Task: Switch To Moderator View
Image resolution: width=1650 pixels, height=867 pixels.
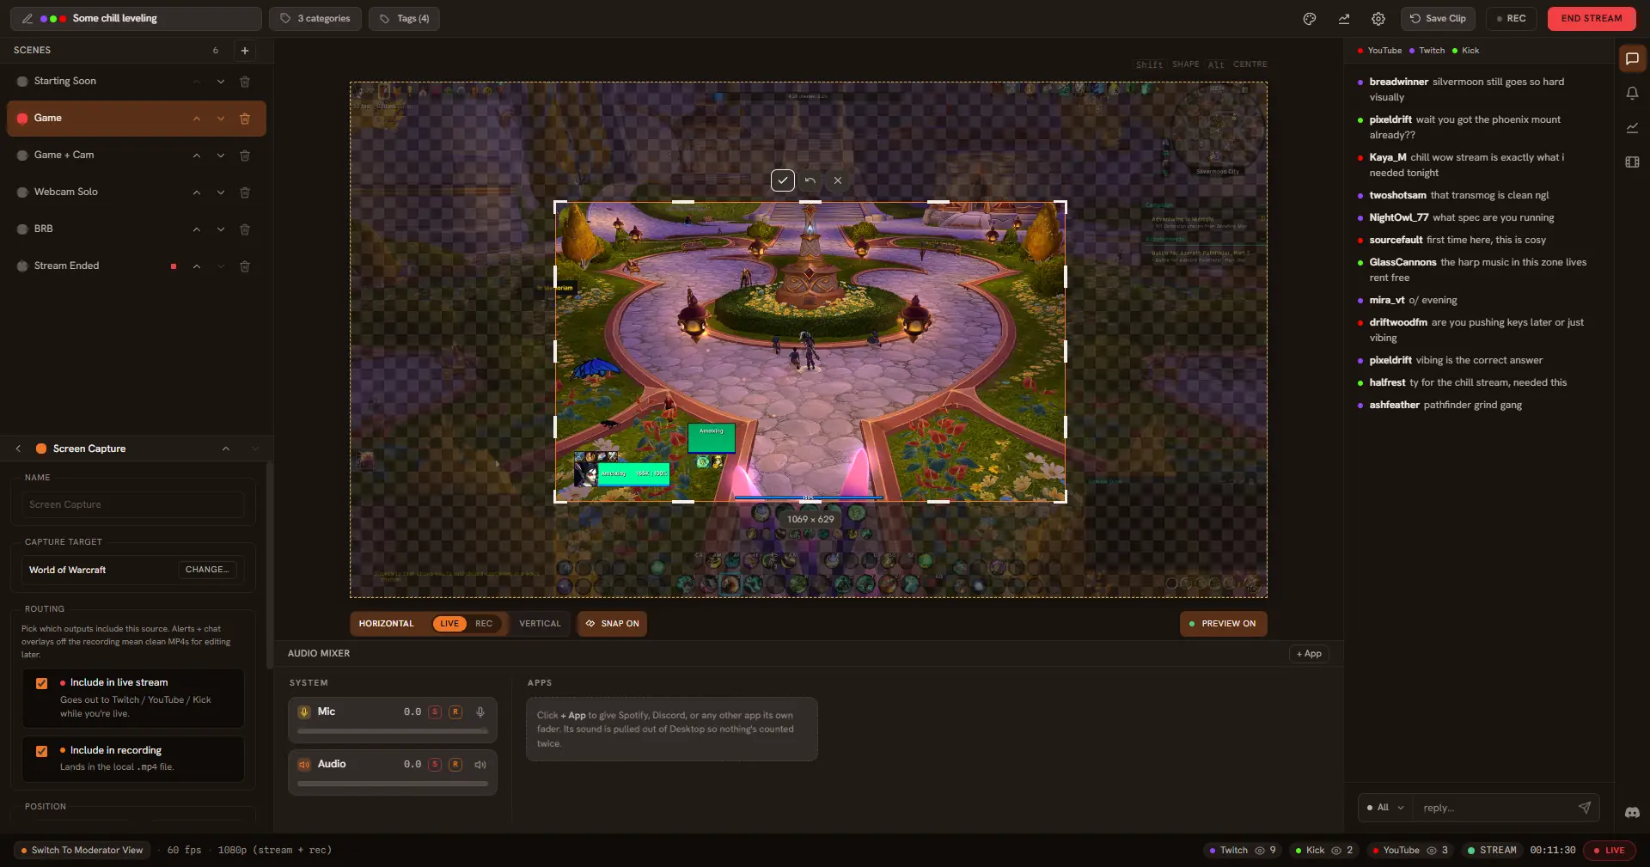Action: pyautogui.click(x=82, y=851)
